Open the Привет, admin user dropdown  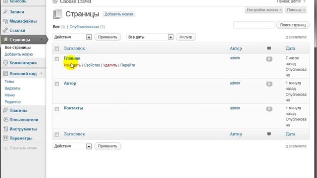(291, 1)
